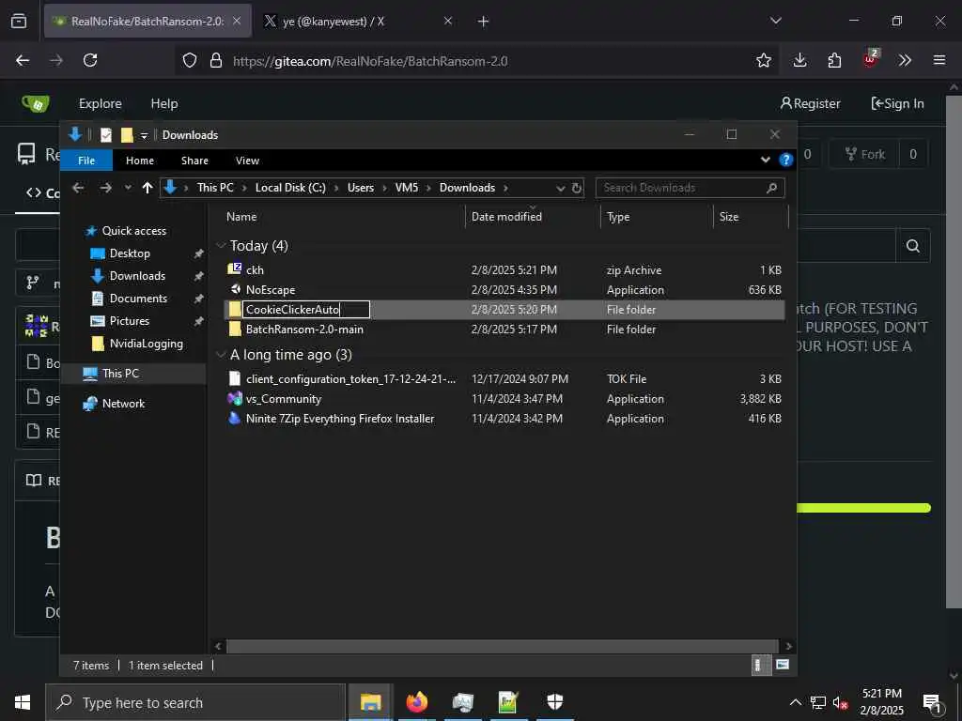Select BatchRansom-2.0-main folder
The image size is (962, 721).
click(x=504, y=330)
